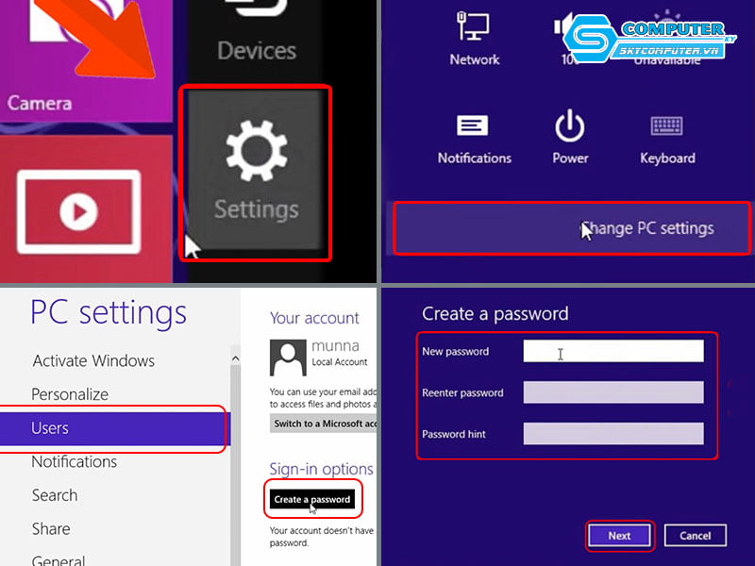Click the Power icon
Image resolution: width=755 pixels, height=566 pixels.
point(570,137)
